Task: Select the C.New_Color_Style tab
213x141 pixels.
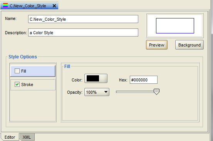Action: click(x=29, y=6)
